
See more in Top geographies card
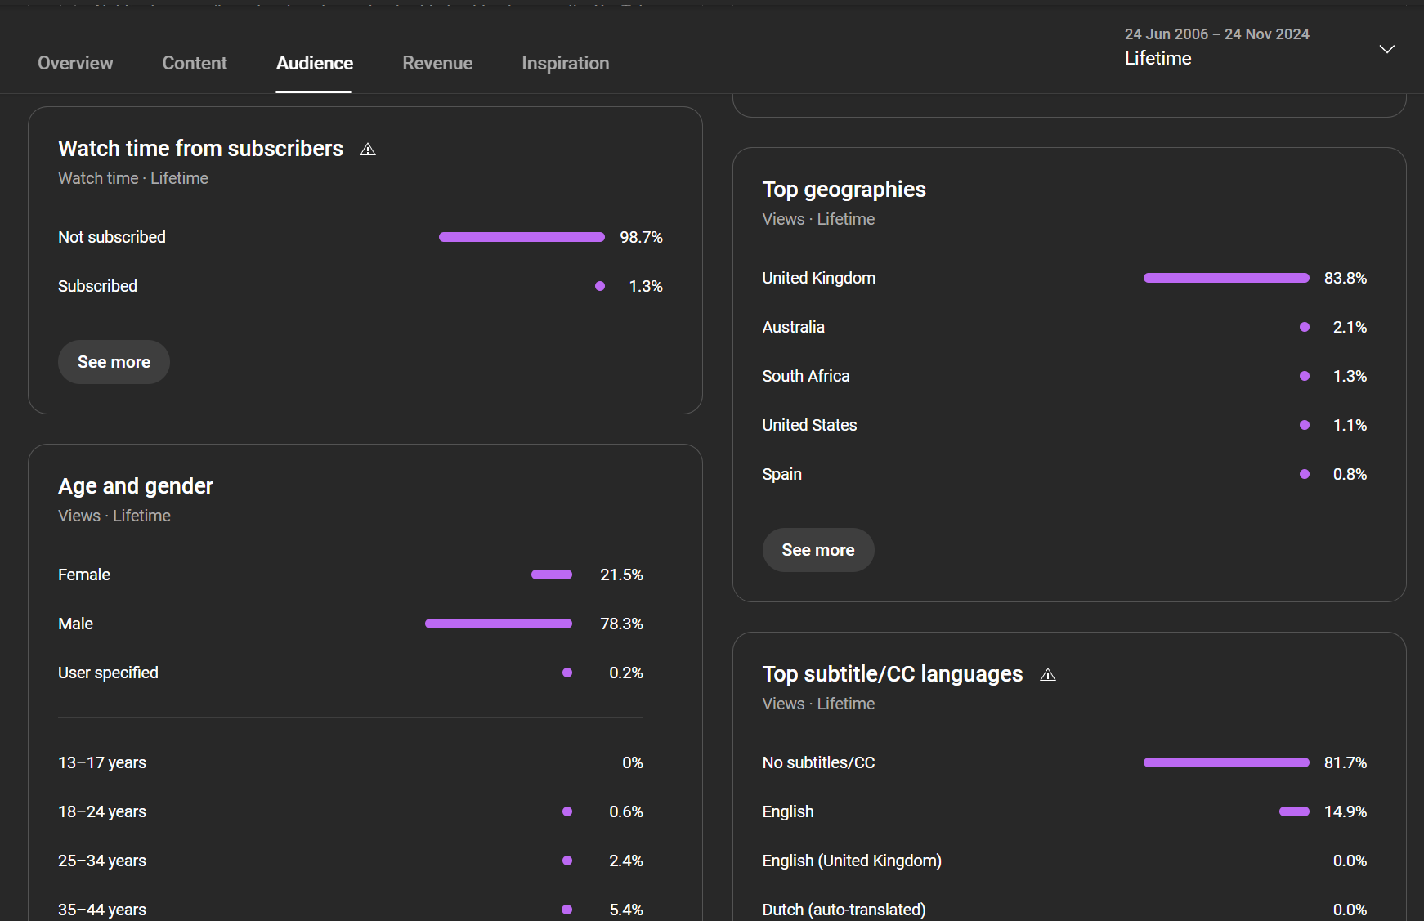click(x=818, y=550)
